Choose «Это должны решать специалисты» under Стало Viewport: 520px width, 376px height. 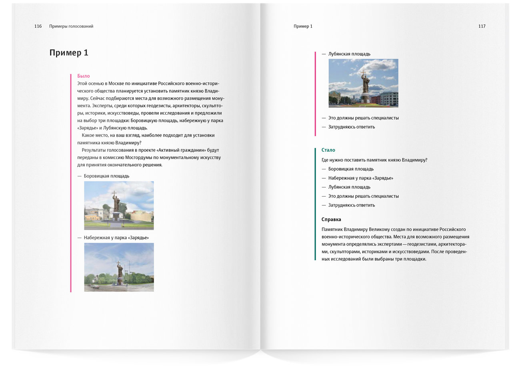pyautogui.click(x=363, y=196)
